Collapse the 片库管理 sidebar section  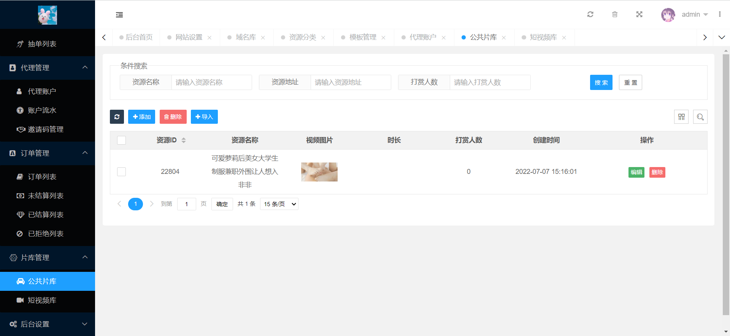tap(48, 257)
